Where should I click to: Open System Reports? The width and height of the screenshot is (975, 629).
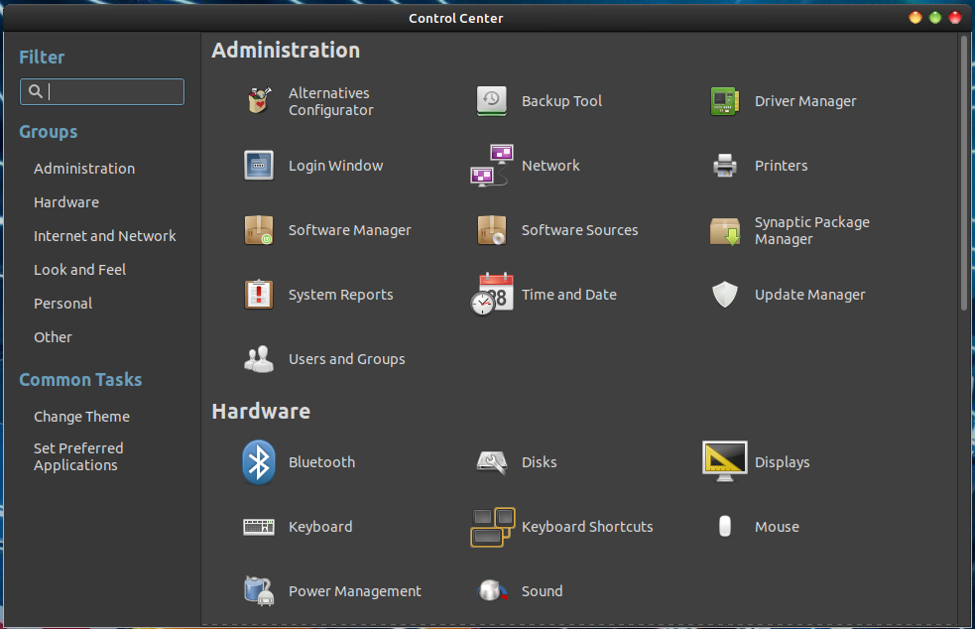coord(340,294)
